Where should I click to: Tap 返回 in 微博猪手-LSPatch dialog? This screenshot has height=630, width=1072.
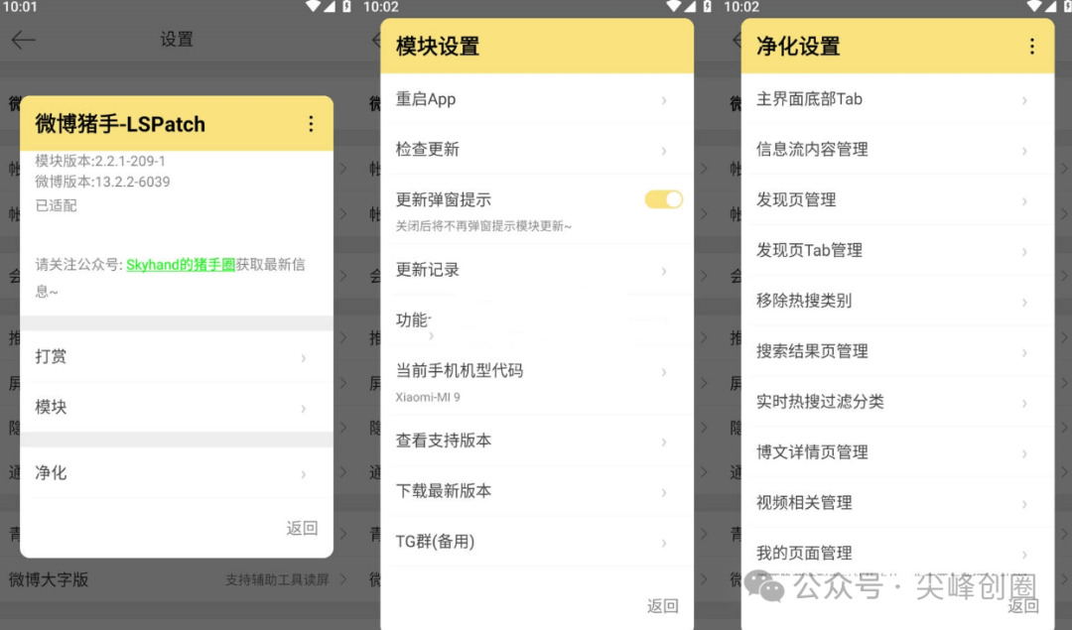click(302, 528)
